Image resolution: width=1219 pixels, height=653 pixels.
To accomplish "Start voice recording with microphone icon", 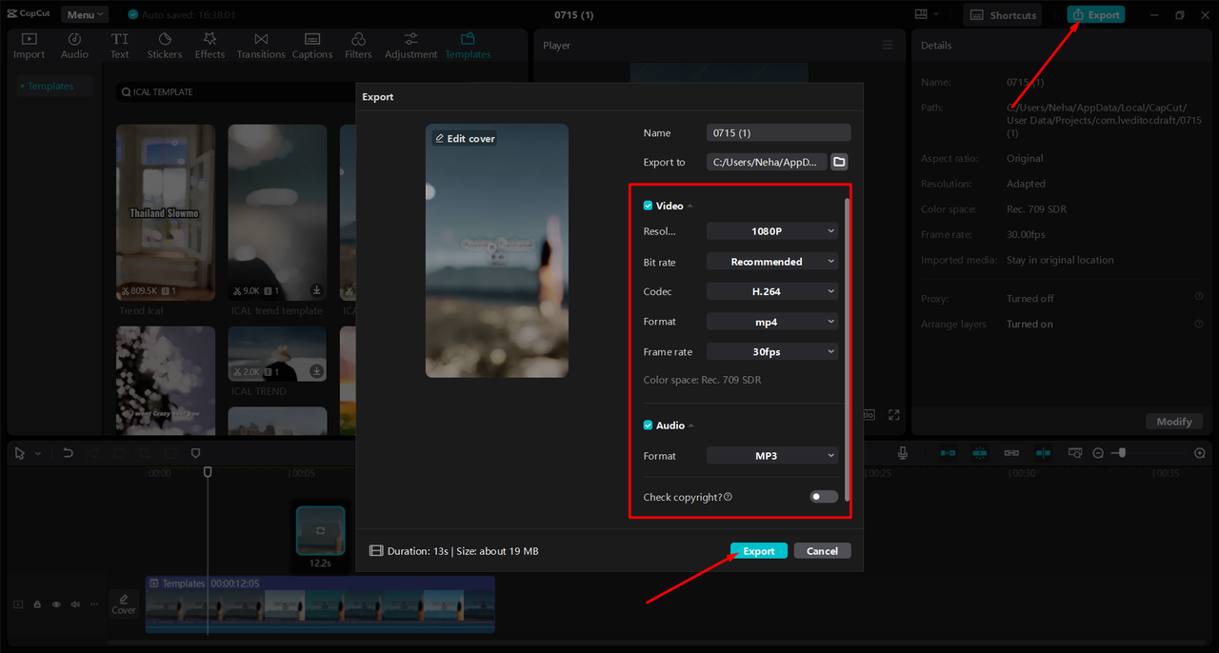I will pyautogui.click(x=903, y=453).
